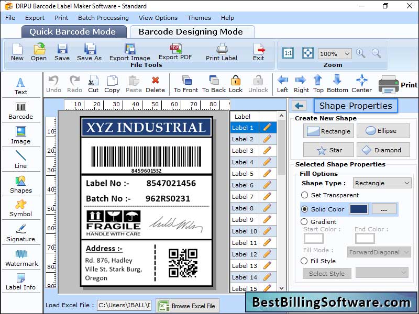Switch to Quick Barcode Mode tab
The image size is (419, 314).
tap(73, 32)
